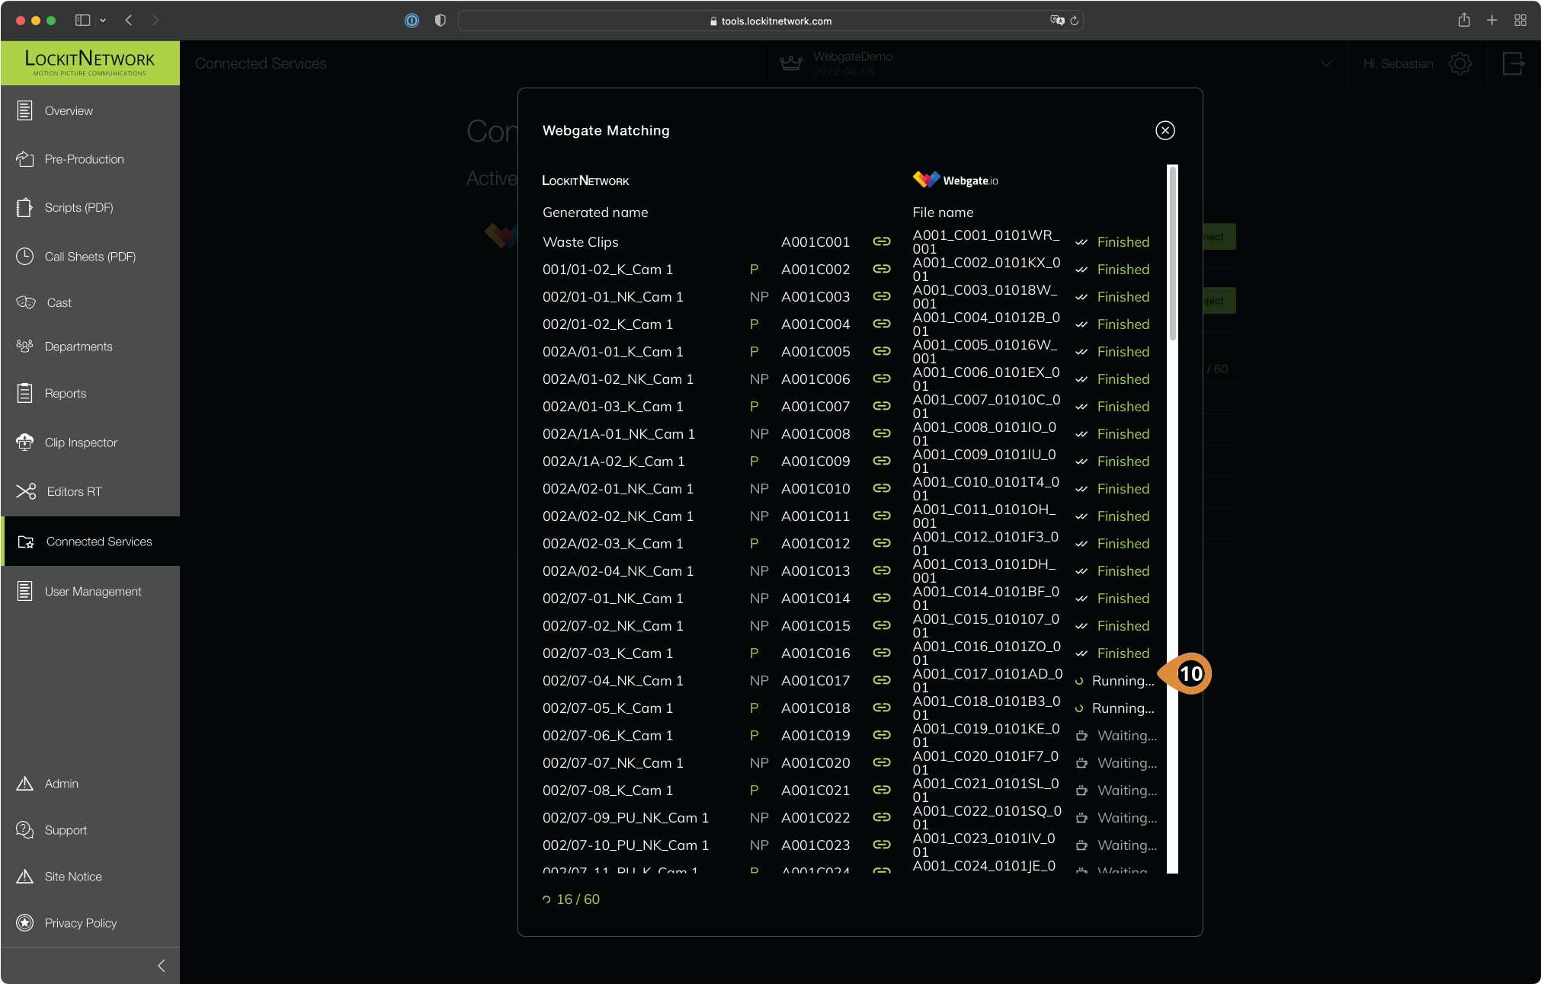Click translate icon in address bar
The image size is (1541, 984).
(1056, 21)
